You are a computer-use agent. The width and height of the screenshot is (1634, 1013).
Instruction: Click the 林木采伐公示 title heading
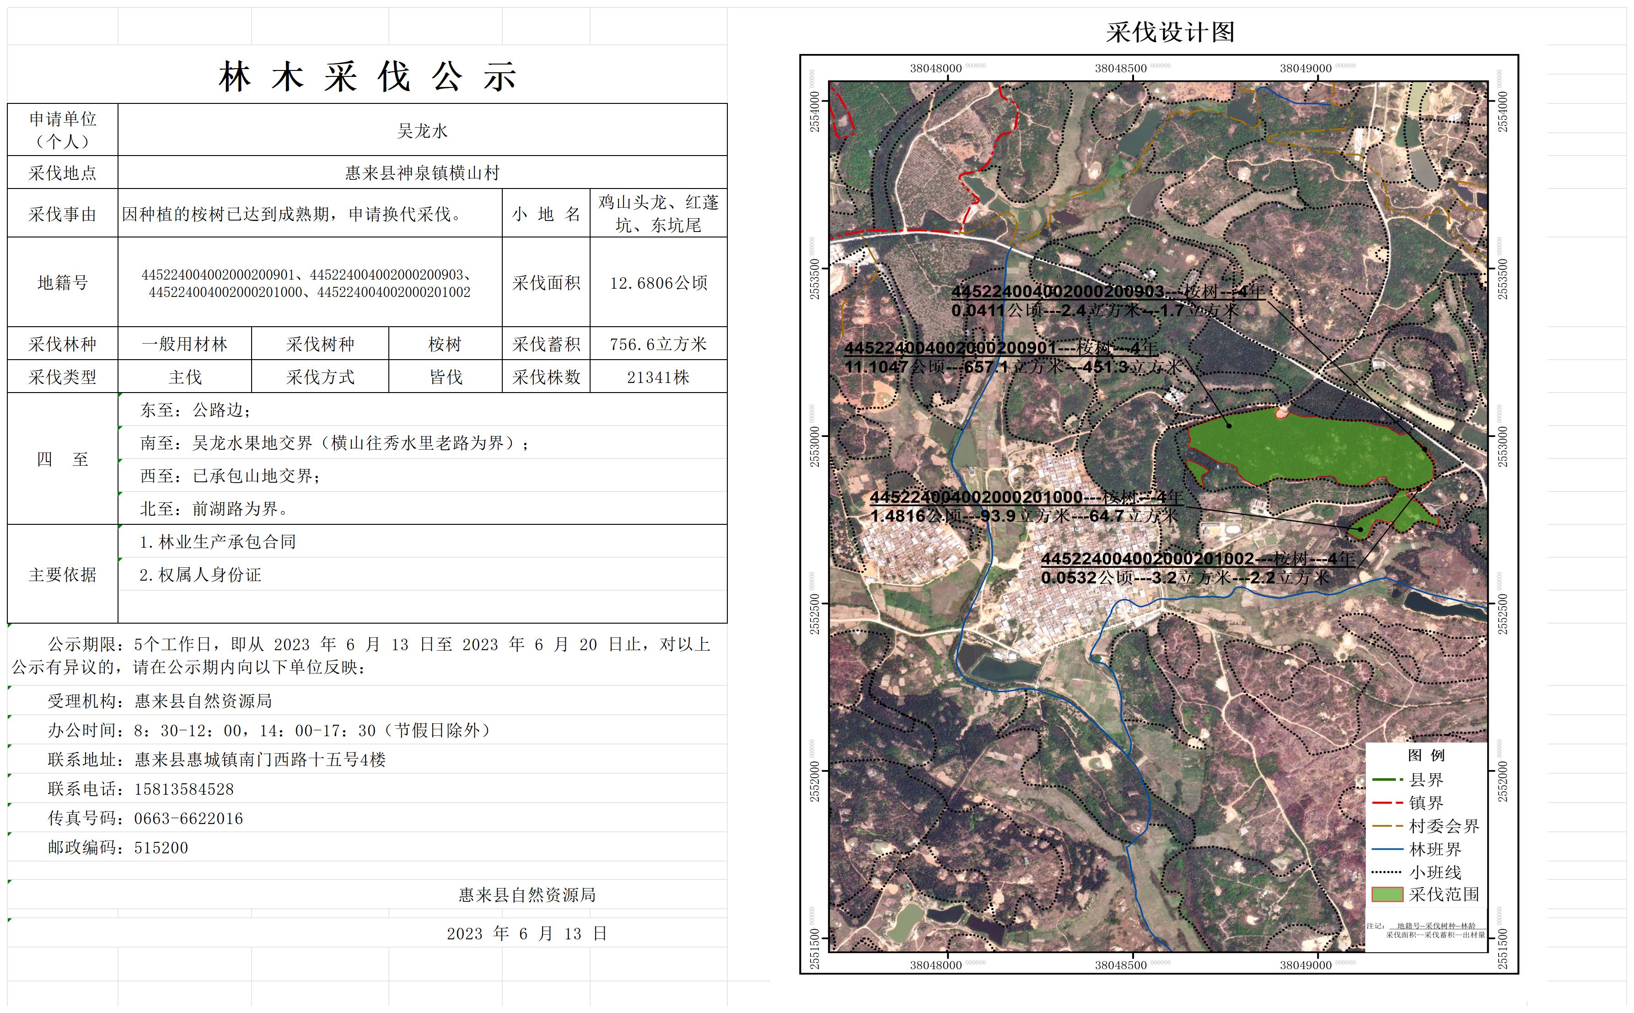click(x=367, y=76)
